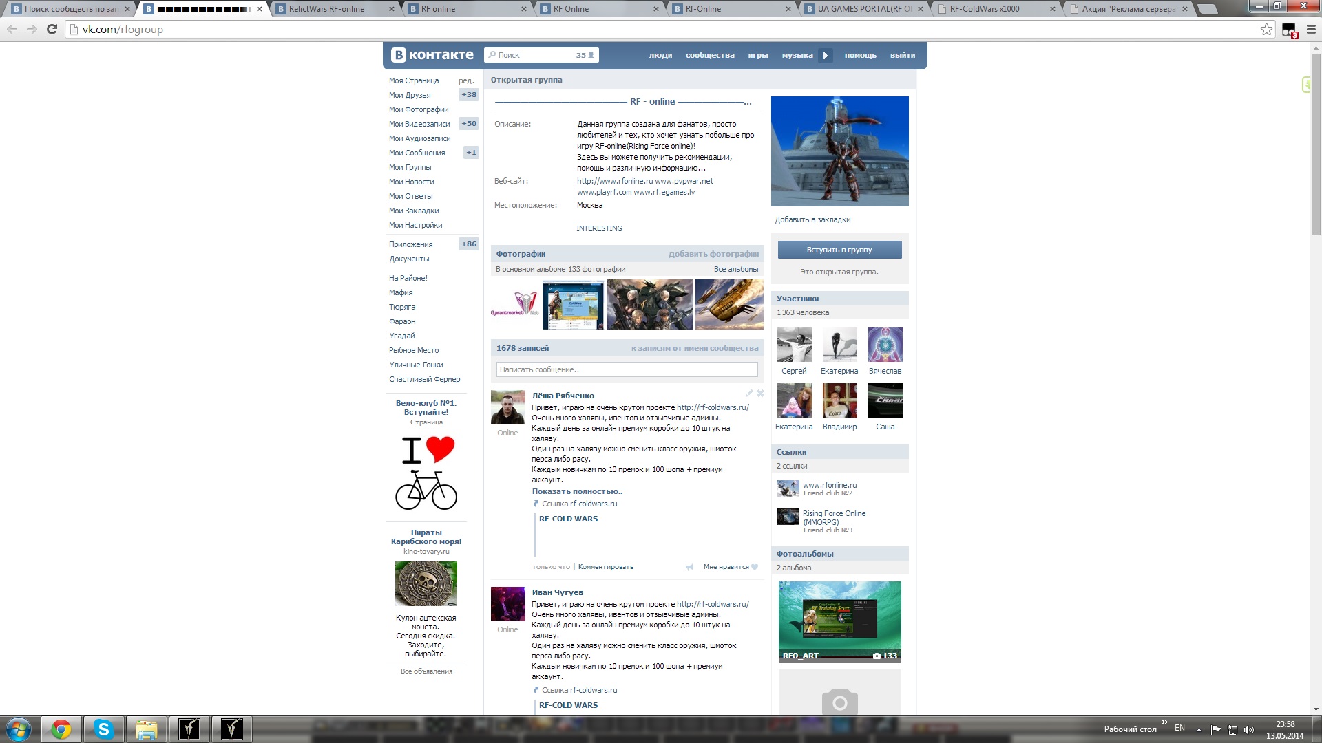Screen dimensions: 1322x743
Task: Open игры in header menu
Action: point(758,55)
